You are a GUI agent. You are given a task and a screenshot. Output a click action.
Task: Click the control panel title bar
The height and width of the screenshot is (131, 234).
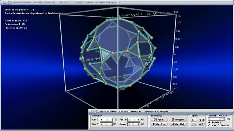point(161,111)
